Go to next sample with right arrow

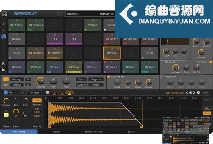194,92
